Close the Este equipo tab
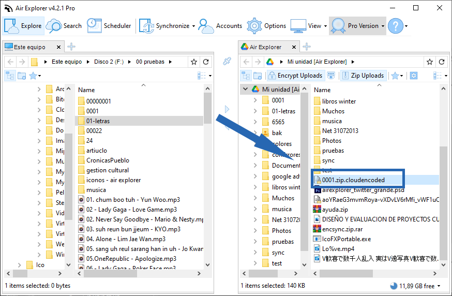 click(58, 47)
